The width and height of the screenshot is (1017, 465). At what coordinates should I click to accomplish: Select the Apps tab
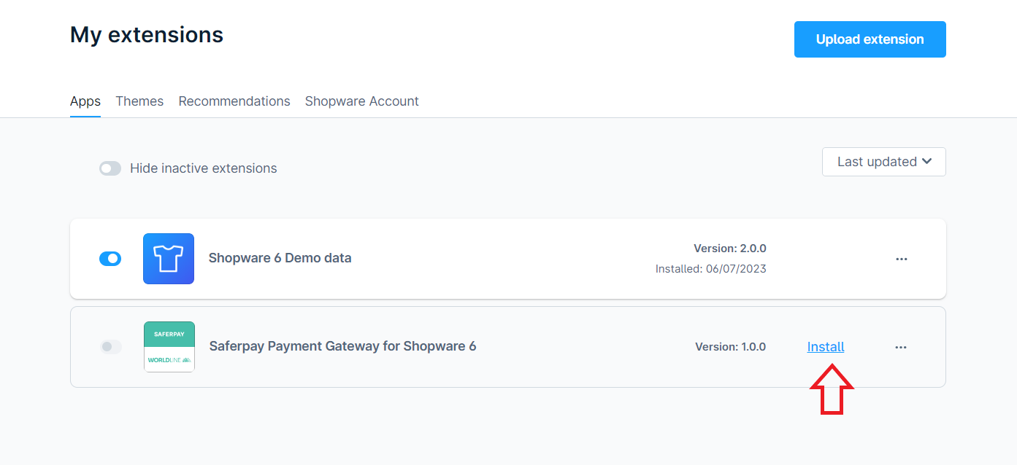pyautogui.click(x=85, y=101)
